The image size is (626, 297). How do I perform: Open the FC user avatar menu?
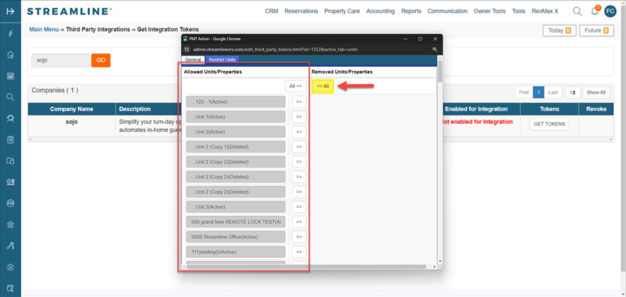click(610, 11)
